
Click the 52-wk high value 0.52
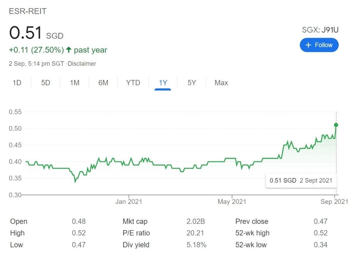(x=321, y=233)
